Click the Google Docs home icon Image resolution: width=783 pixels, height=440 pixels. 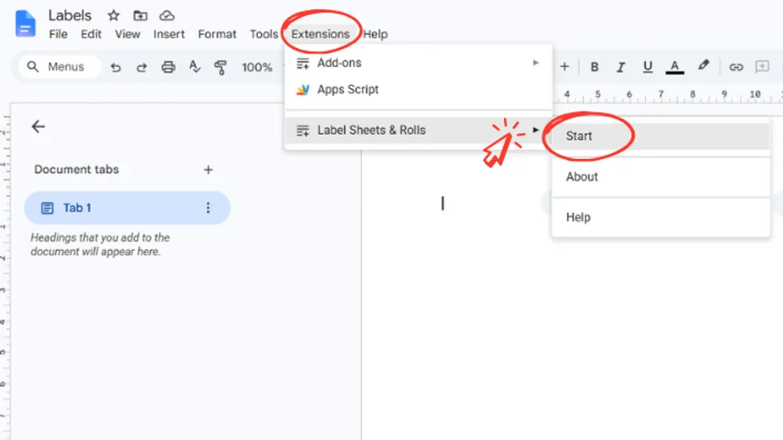(25, 24)
